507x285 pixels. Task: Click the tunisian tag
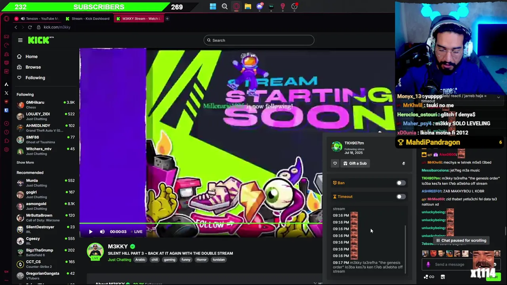click(219, 260)
